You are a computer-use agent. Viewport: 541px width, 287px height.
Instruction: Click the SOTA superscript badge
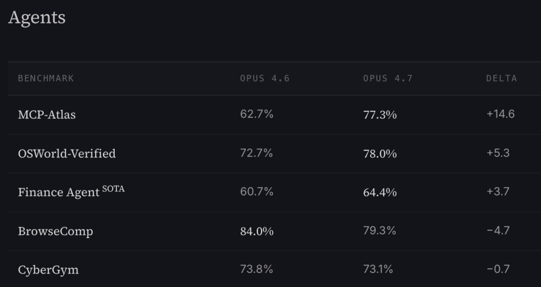click(113, 189)
